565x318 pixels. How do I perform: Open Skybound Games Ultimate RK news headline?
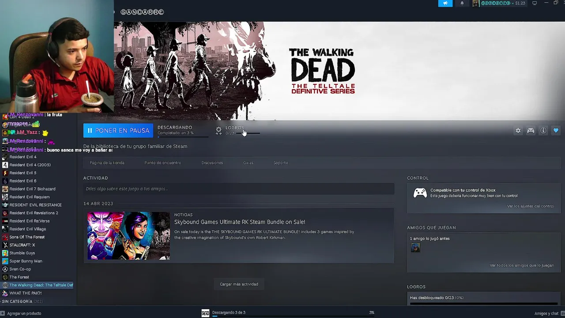tap(240, 222)
